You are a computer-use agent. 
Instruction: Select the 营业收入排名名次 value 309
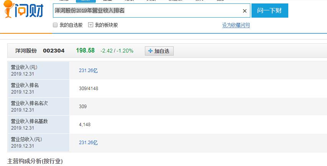83,106
